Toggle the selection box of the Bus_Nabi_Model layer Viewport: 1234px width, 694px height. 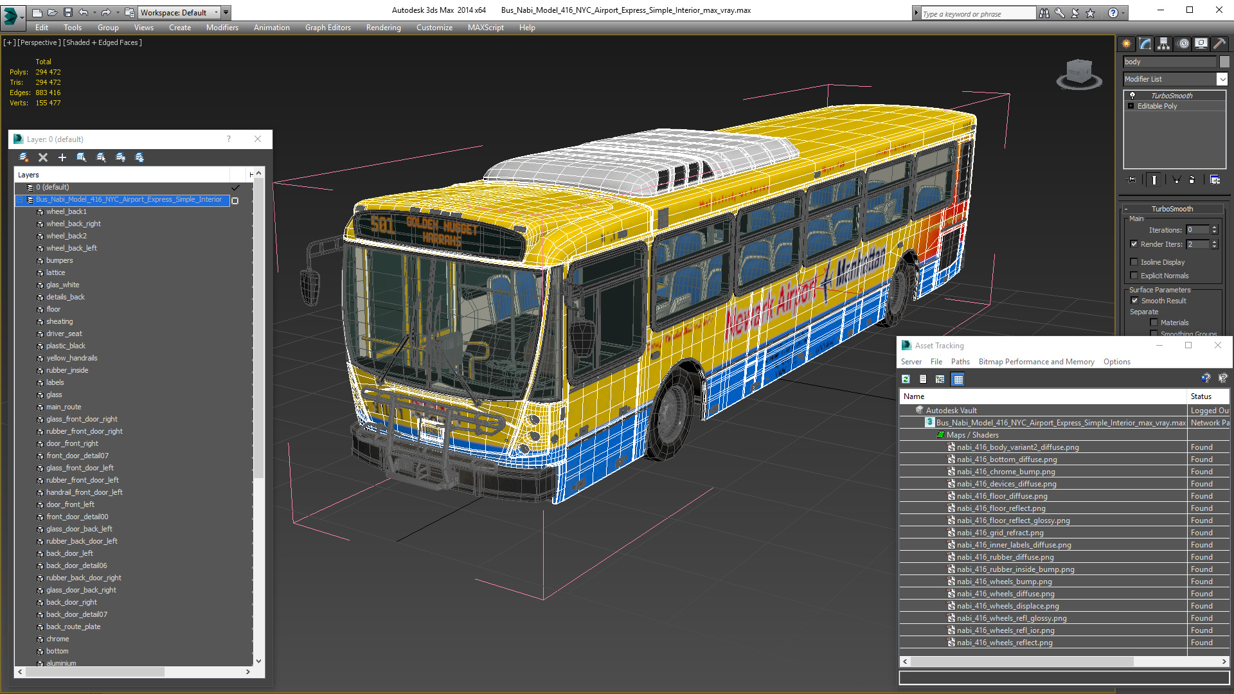tap(235, 200)
